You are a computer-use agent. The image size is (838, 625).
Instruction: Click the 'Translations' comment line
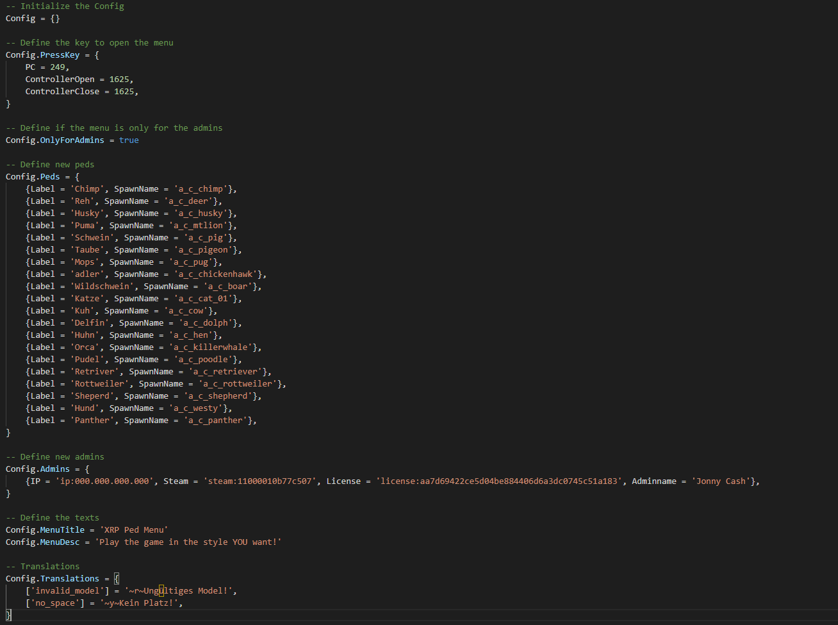pos(43,566)
